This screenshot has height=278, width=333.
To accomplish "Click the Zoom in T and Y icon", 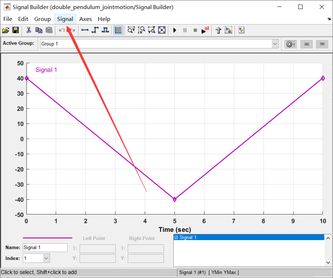I will pyautogui.click(x=152, y=30).
